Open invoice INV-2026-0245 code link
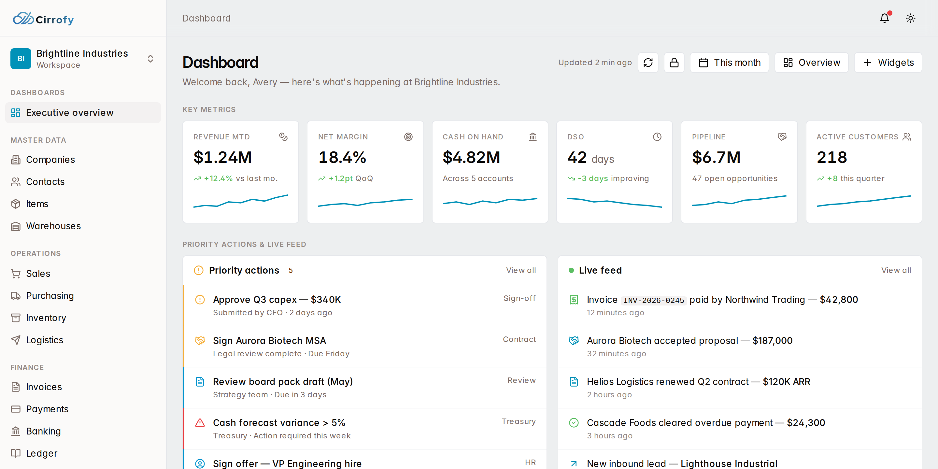938x469 pixels. 654,300
